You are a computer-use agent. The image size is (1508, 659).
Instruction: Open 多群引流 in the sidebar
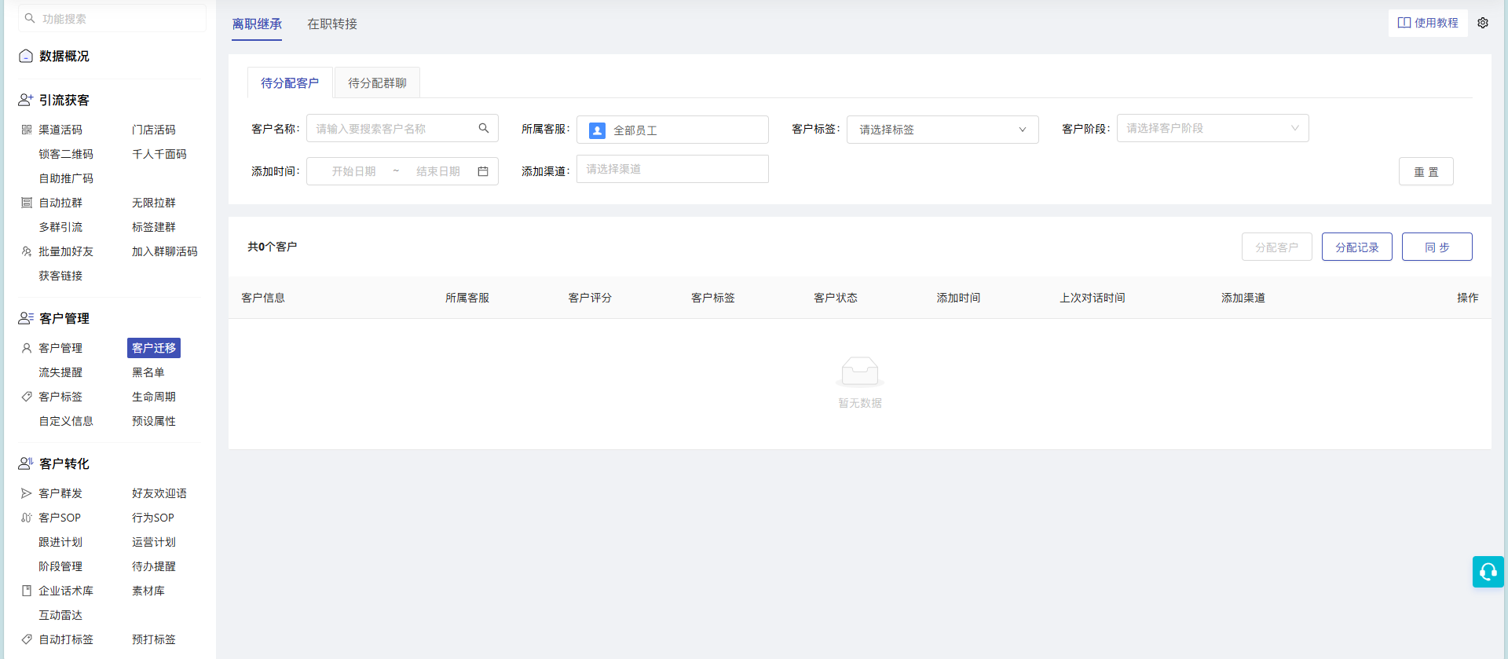pos(60,227)
